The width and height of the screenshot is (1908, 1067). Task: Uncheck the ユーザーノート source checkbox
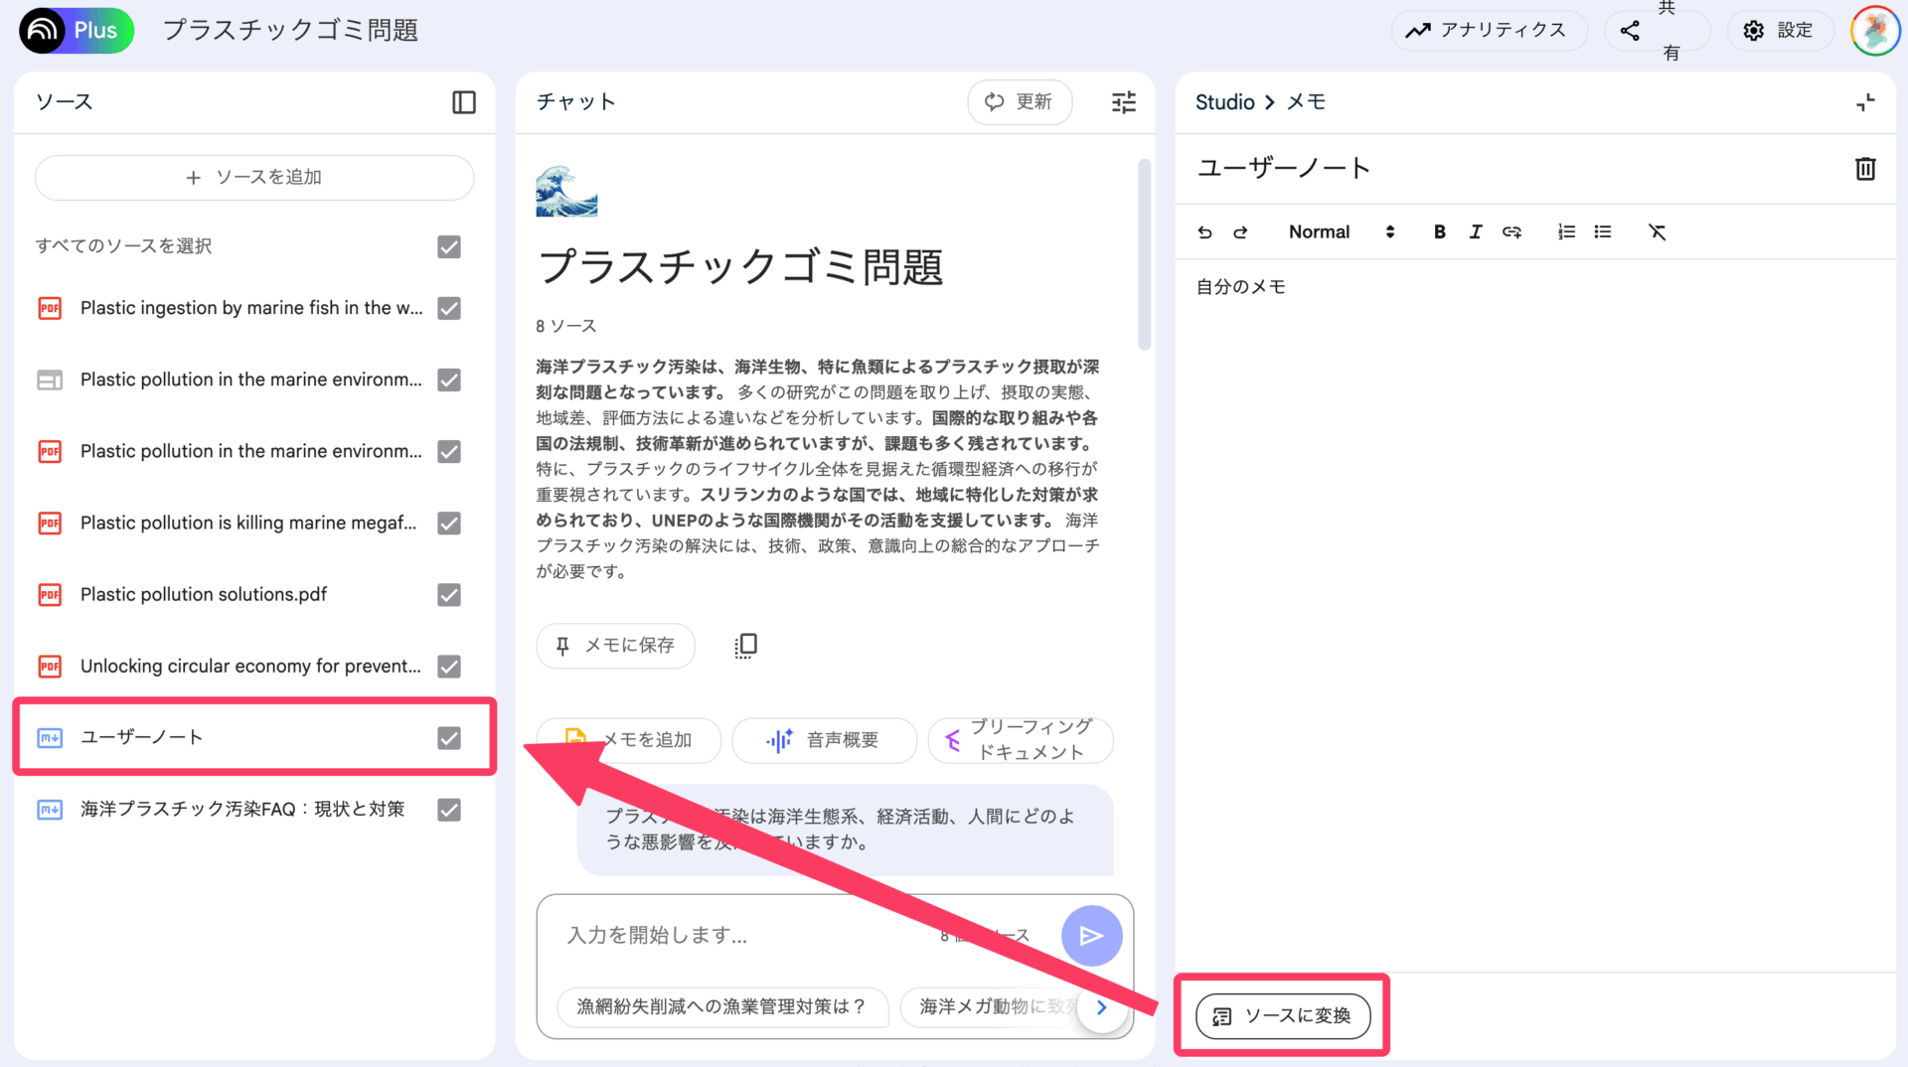(449, 737)
